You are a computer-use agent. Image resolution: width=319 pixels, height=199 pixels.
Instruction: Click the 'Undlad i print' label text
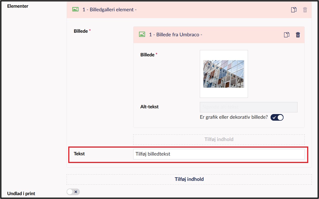point(21,194)
